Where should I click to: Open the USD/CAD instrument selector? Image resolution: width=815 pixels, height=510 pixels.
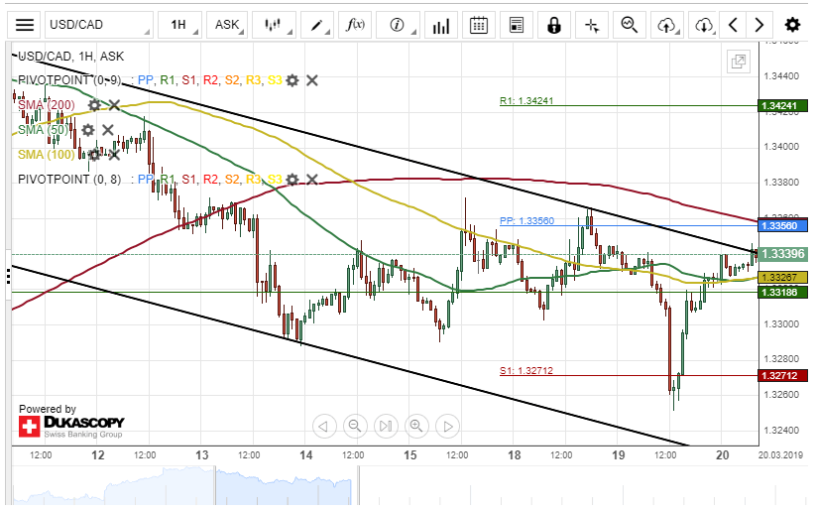[99, 25]
